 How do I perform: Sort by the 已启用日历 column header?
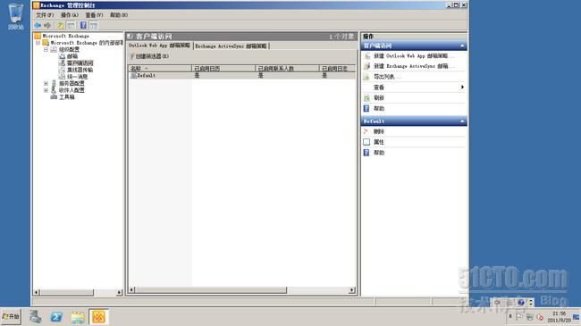[x=223, y=69]
